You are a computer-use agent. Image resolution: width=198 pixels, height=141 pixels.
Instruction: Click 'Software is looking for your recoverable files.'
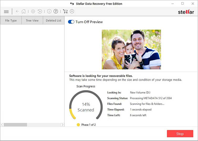pos(101,76)
